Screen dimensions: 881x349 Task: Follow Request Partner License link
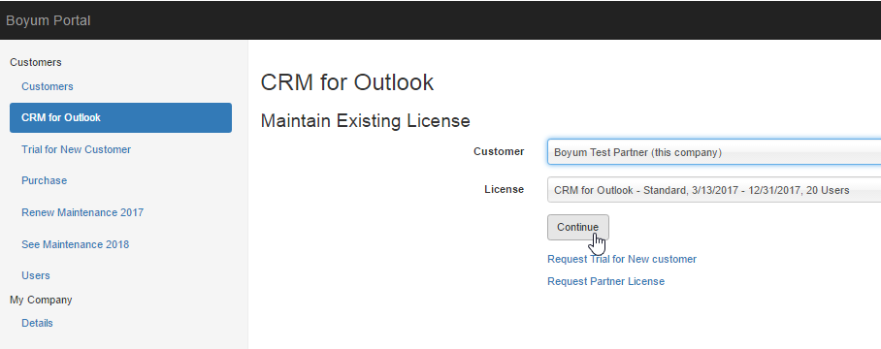coord(605,281)
